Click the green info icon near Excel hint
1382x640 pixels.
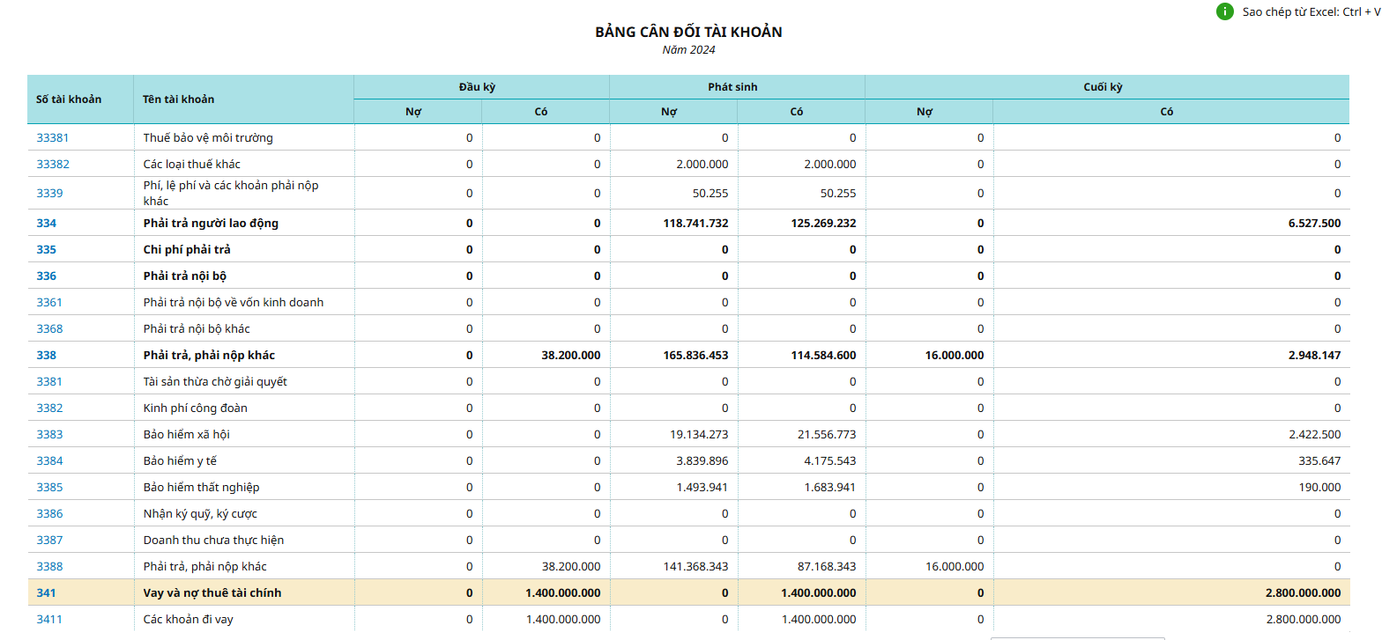coord(1224,11)
